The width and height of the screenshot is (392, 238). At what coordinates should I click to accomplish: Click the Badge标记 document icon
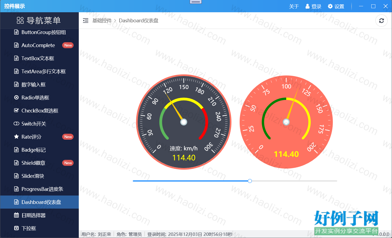tap(16, 150)
